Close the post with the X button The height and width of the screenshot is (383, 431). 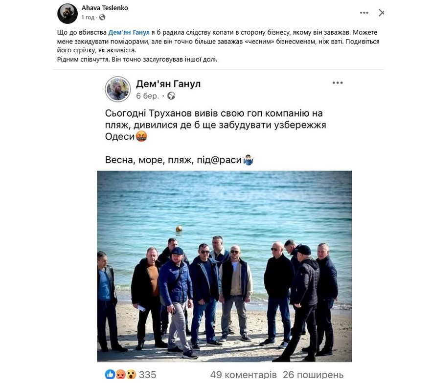(x=381, y=13)
